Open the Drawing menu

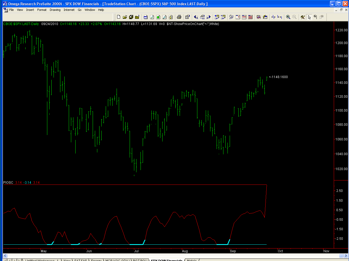pyautogui.click(x=55, y=10)
